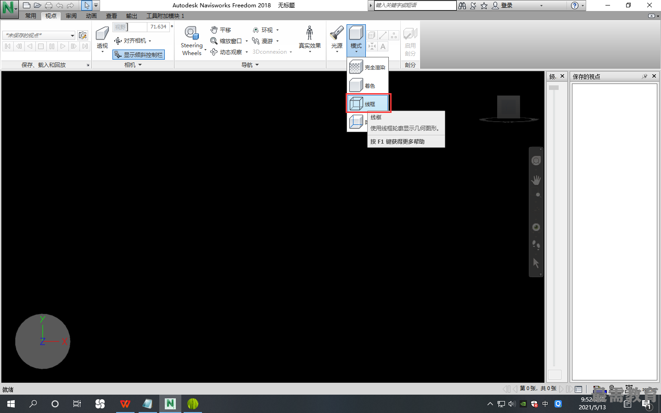Image resolution: width=661 pixels, height=413 pixels.
Task: Select Wireframe (线框) mode
Action: 368,104
